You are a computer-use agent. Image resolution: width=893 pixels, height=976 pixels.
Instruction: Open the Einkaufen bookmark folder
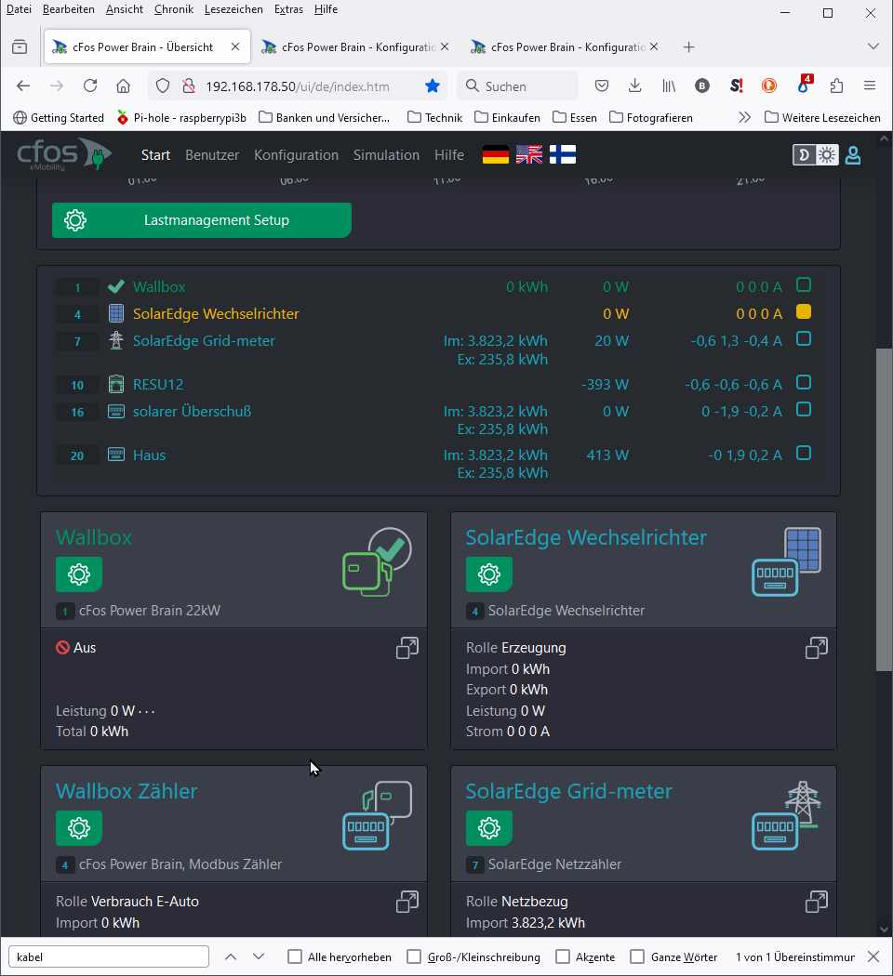507,118
